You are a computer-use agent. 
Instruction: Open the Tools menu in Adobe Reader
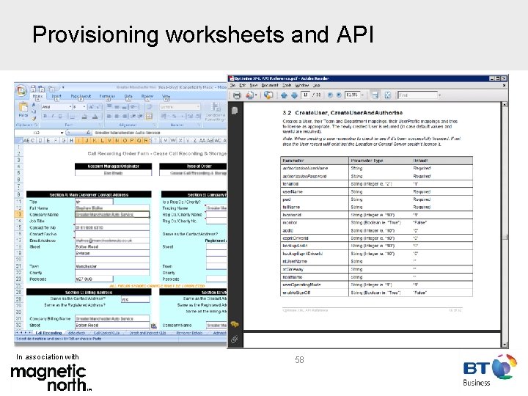(287, 86)
